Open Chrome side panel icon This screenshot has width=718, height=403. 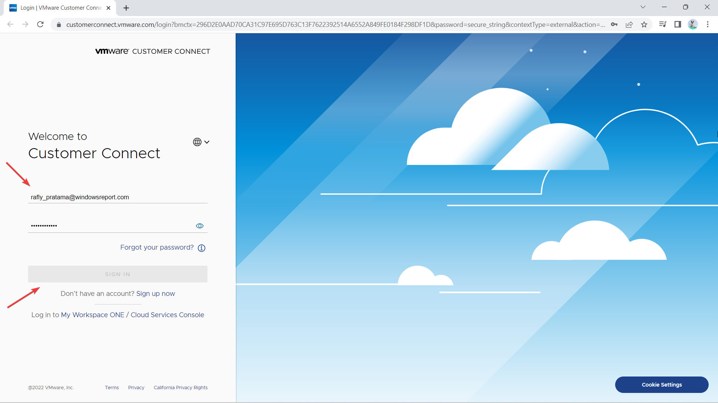click(677, 25)
